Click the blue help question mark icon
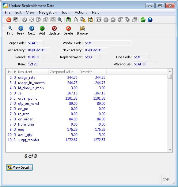 click(x=150, y=20)
